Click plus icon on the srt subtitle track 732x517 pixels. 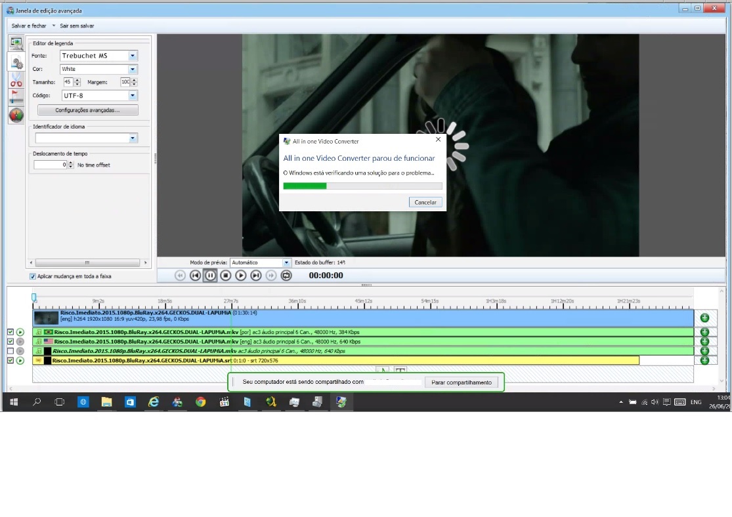point(704,360)
